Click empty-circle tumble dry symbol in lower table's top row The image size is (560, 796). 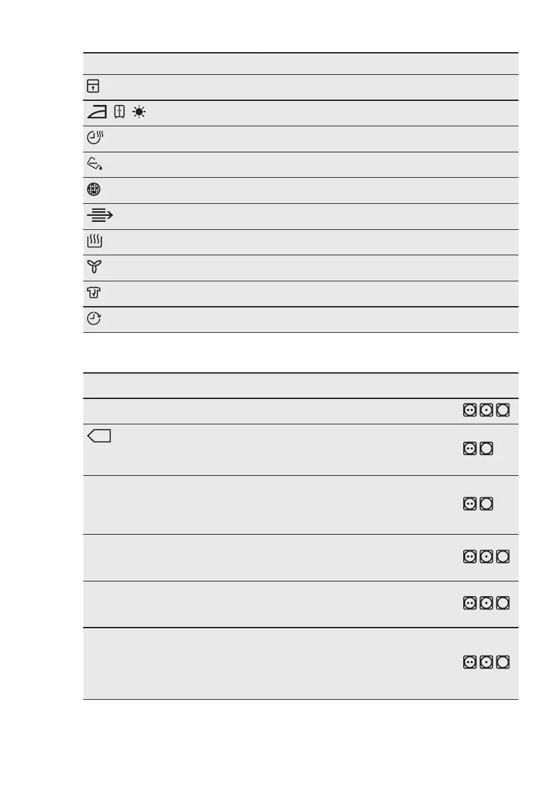tap(503, 410)
